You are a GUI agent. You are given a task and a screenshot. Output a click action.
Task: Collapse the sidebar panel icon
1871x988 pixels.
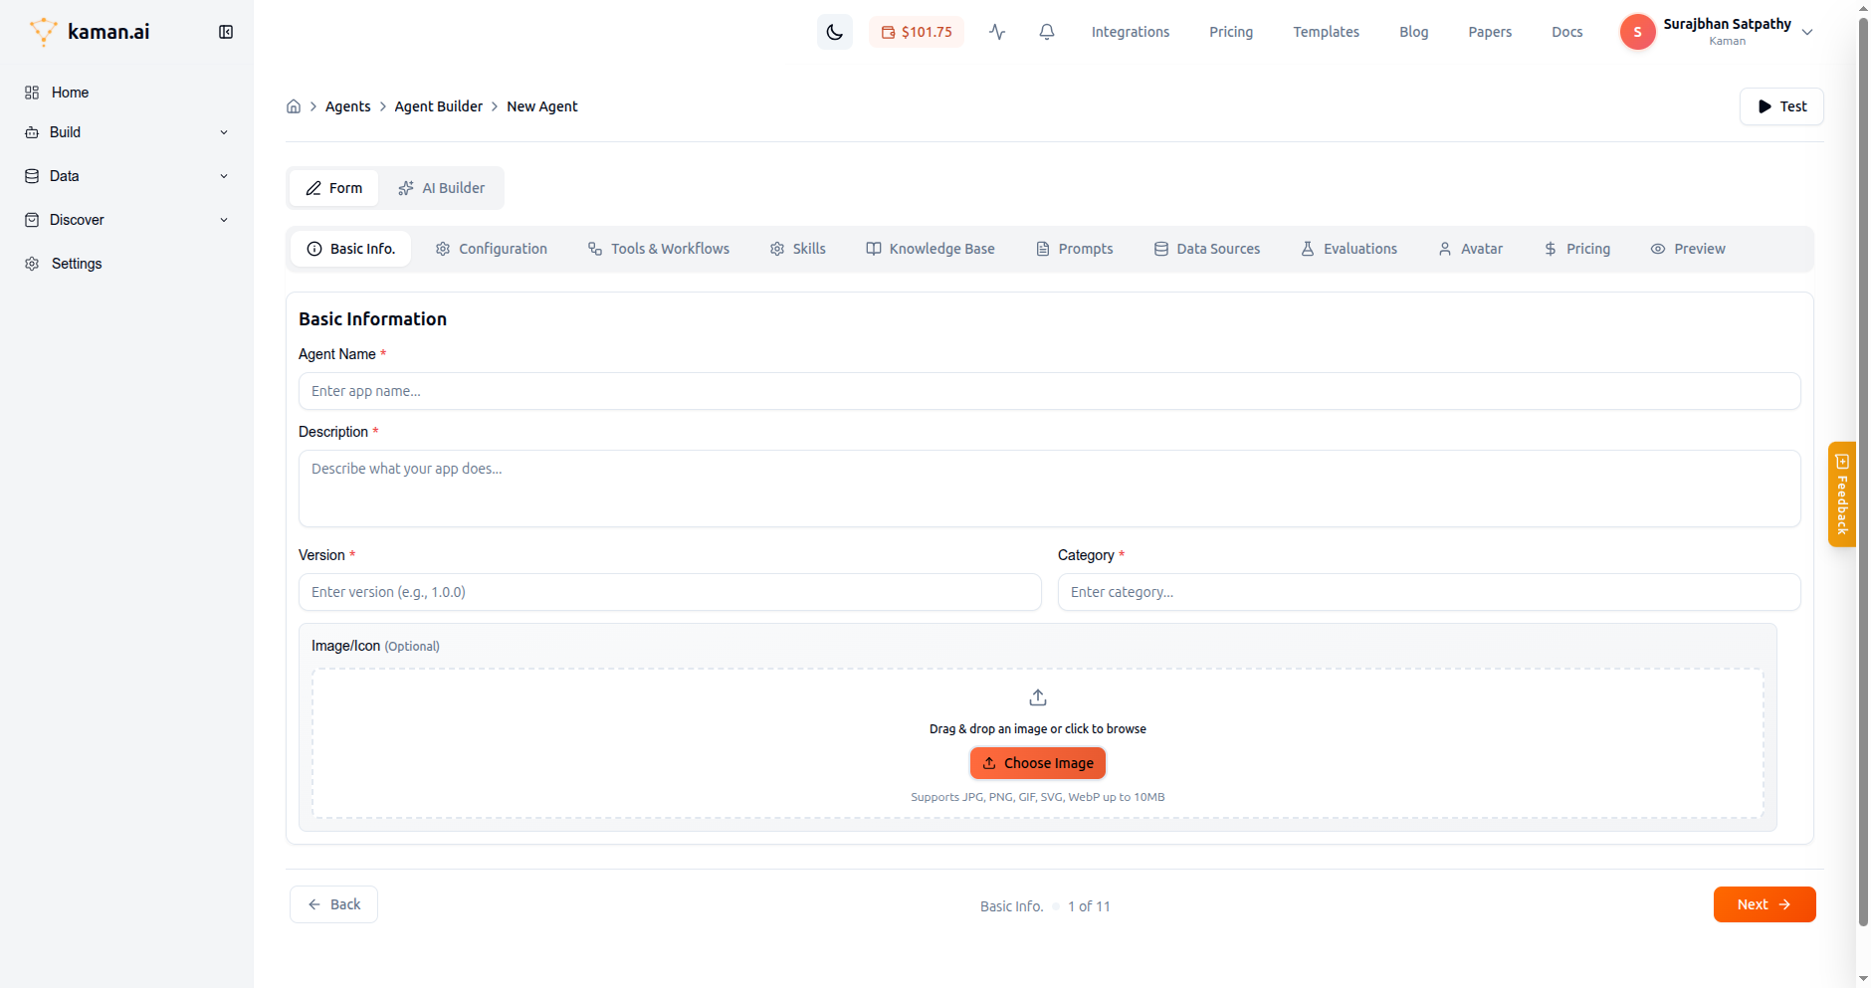(x=226, y=32)
